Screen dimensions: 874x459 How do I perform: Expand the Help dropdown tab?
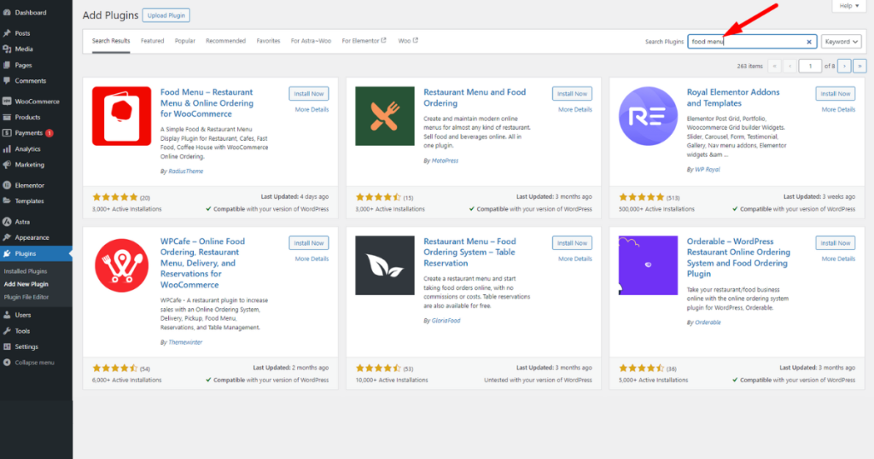coord(849,6)
